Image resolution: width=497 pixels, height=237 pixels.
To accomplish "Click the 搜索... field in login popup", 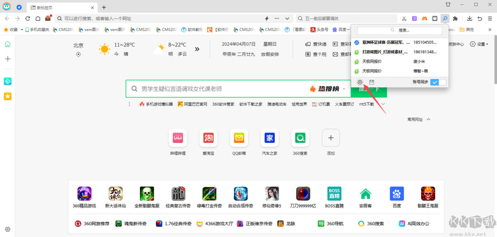I will 400,30.
